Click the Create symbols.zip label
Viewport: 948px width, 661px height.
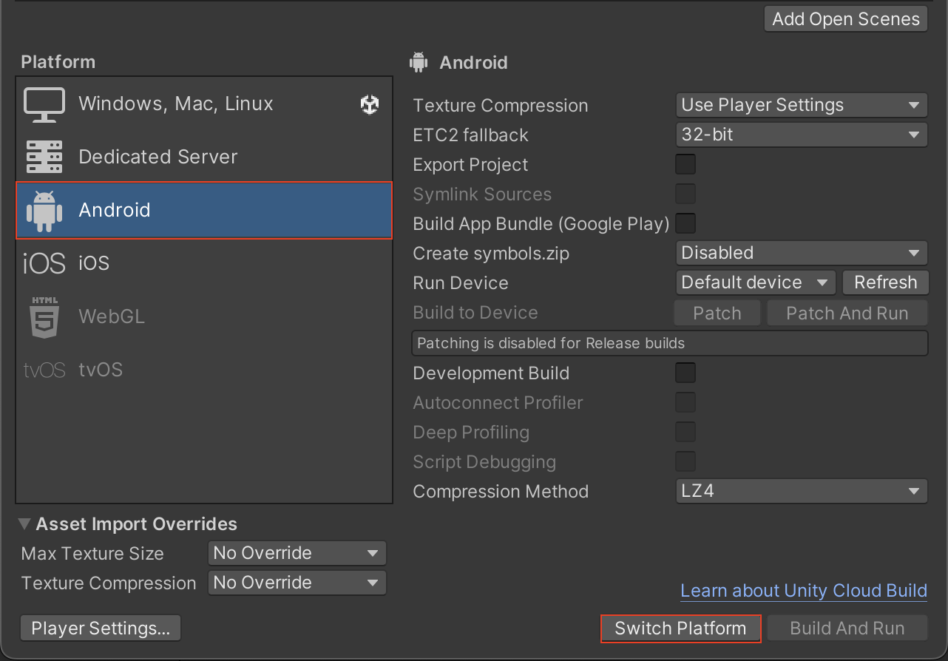tap(491, 254)
